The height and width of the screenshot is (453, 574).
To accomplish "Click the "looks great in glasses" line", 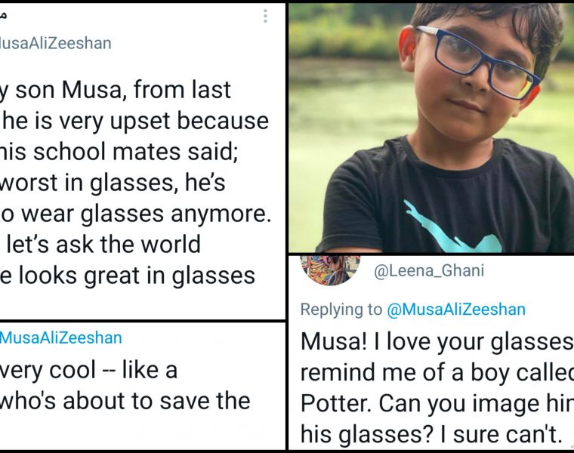I will click(x=127, y=276).
